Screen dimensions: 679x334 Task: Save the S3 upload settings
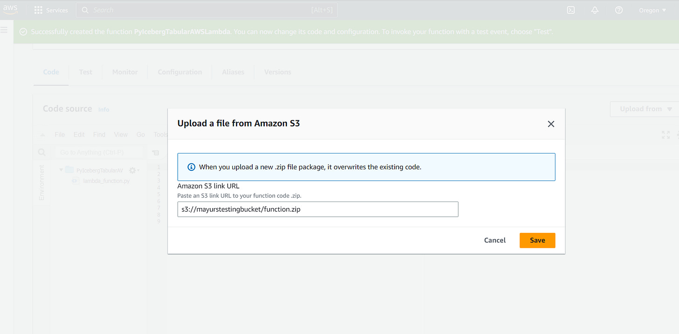[x=537, y=240]
